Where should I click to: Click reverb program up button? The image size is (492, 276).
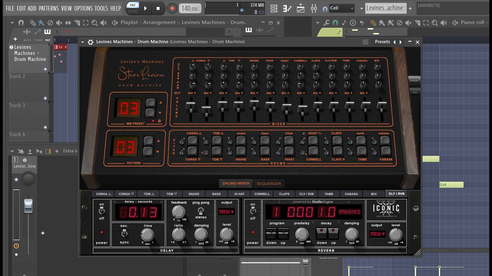[x=283, y=233]
